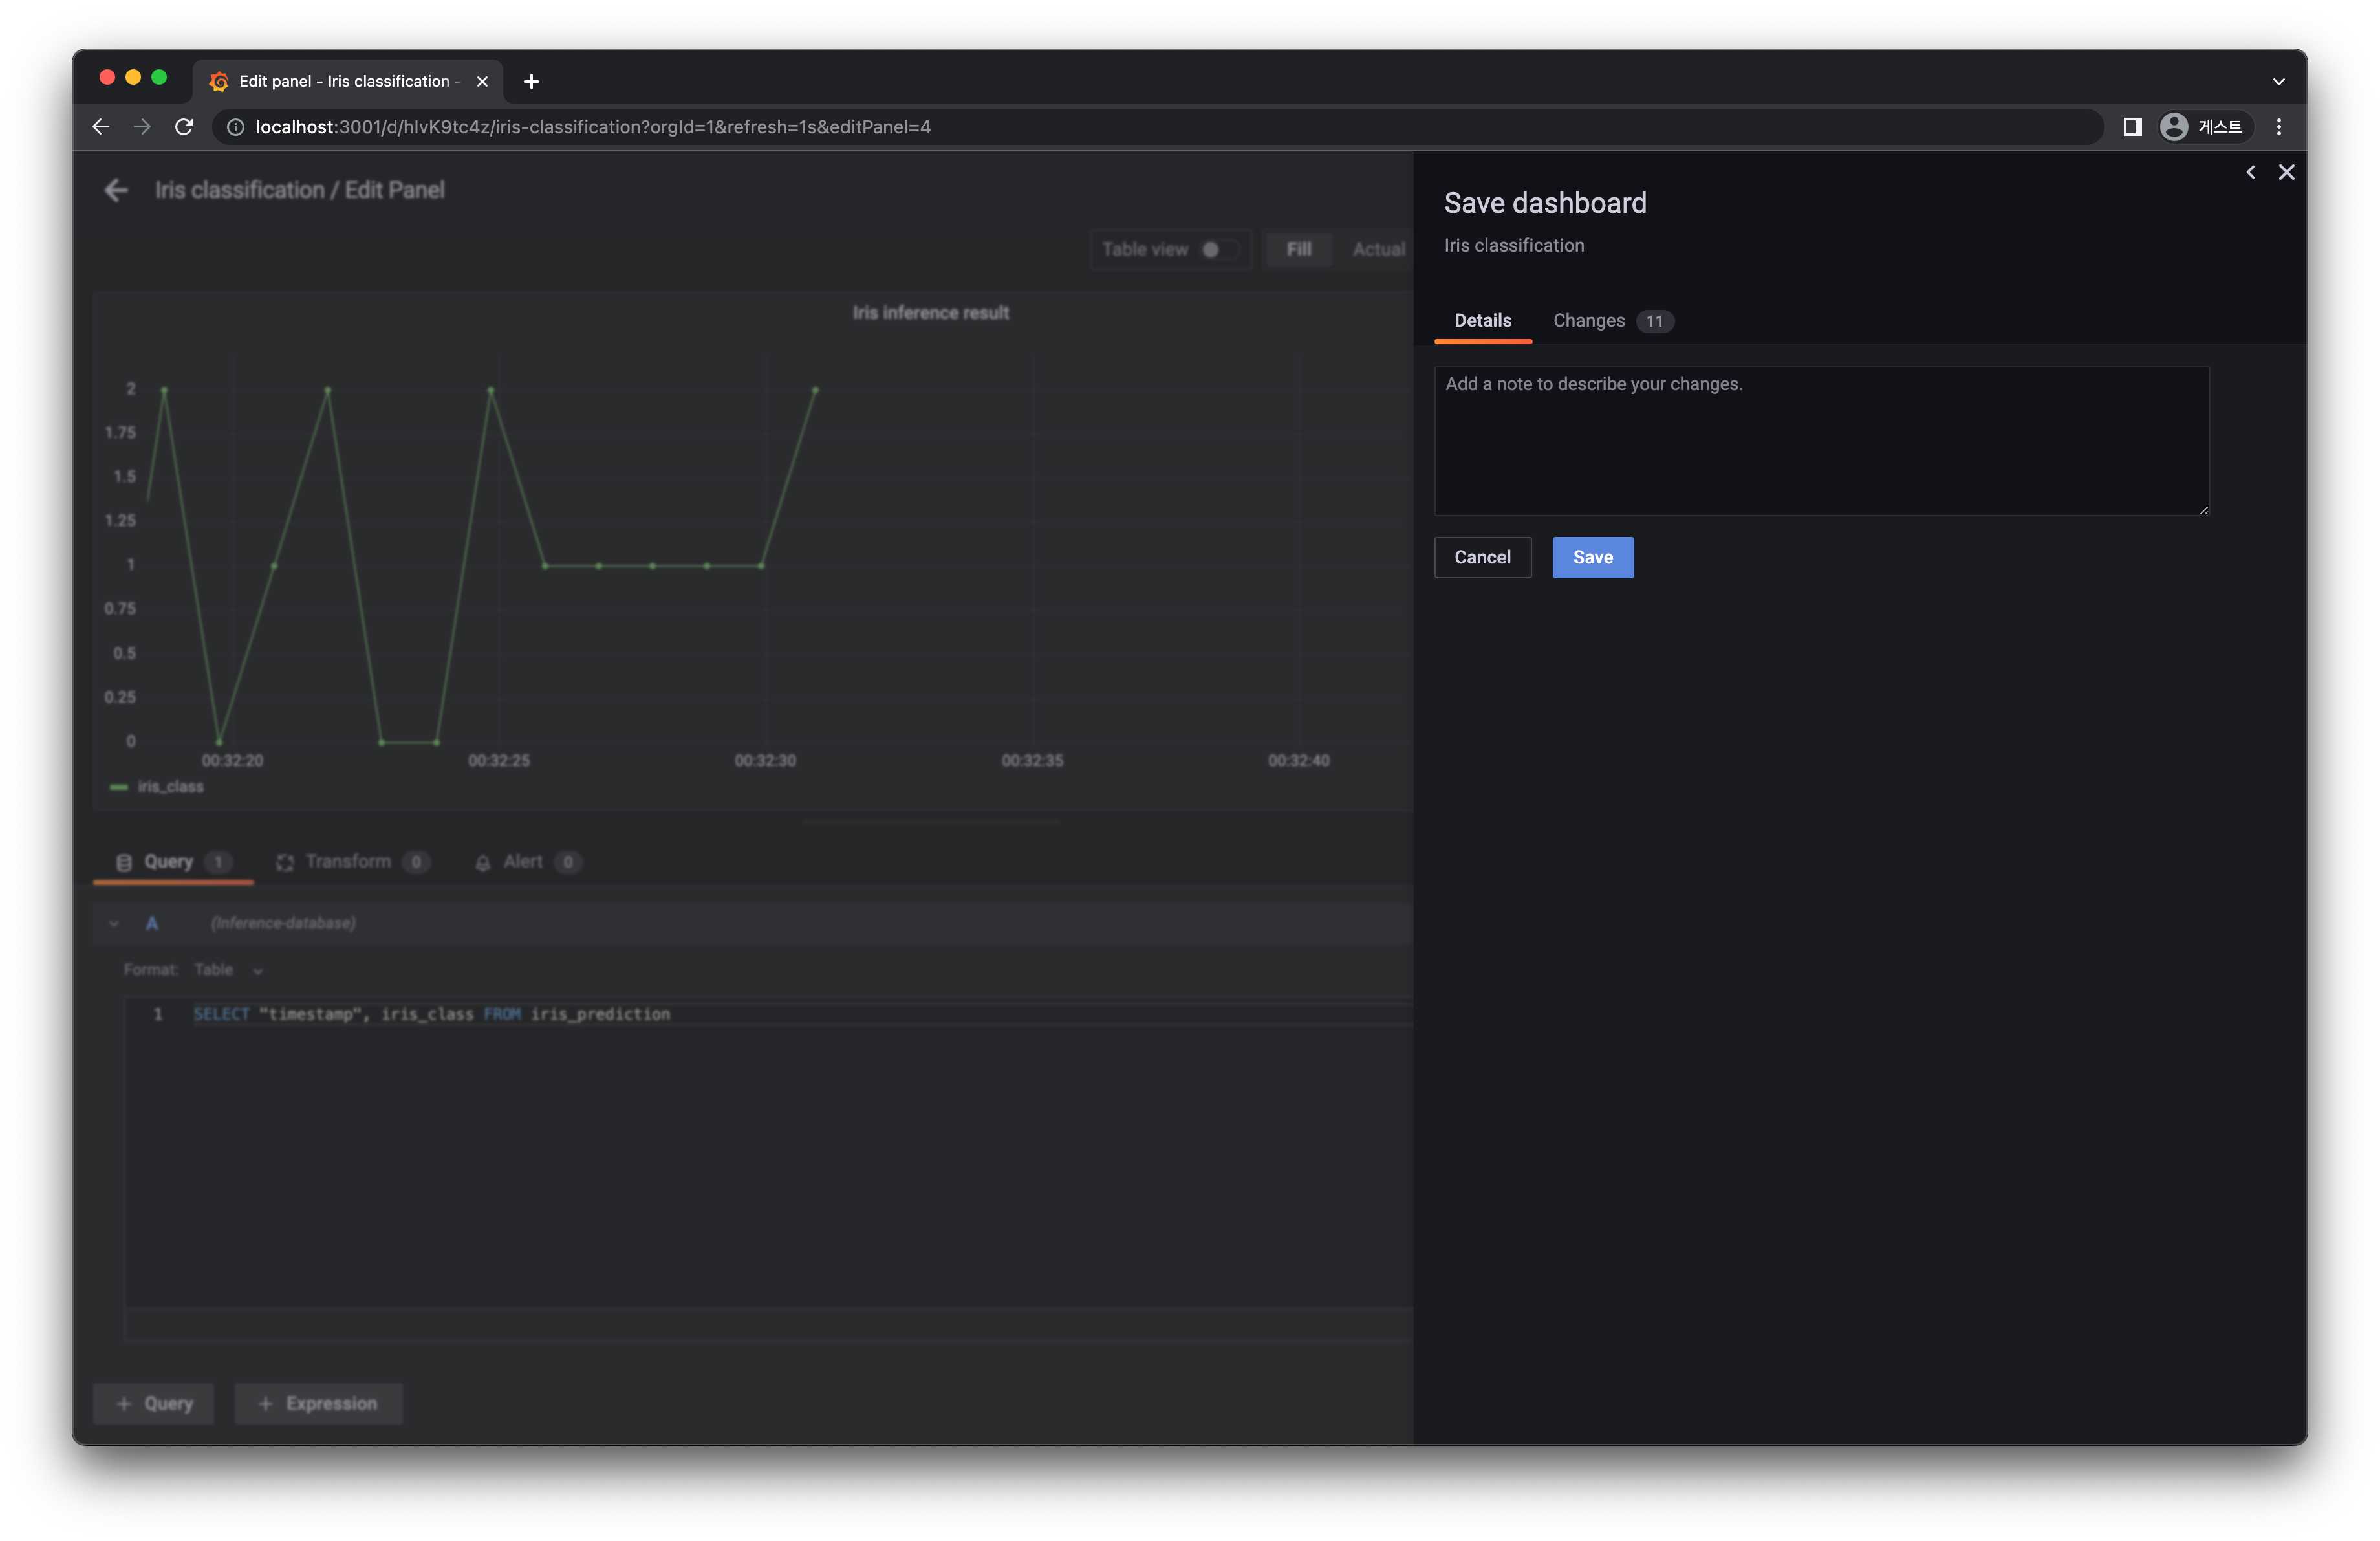Expand the tab search chevron
2380x1541 pixels.
(2279, 81)
